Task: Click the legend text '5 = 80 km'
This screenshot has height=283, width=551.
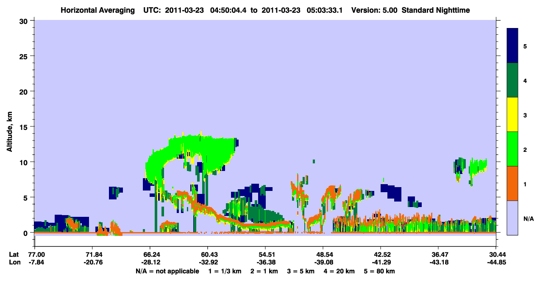Action: (x=379, y=271)
